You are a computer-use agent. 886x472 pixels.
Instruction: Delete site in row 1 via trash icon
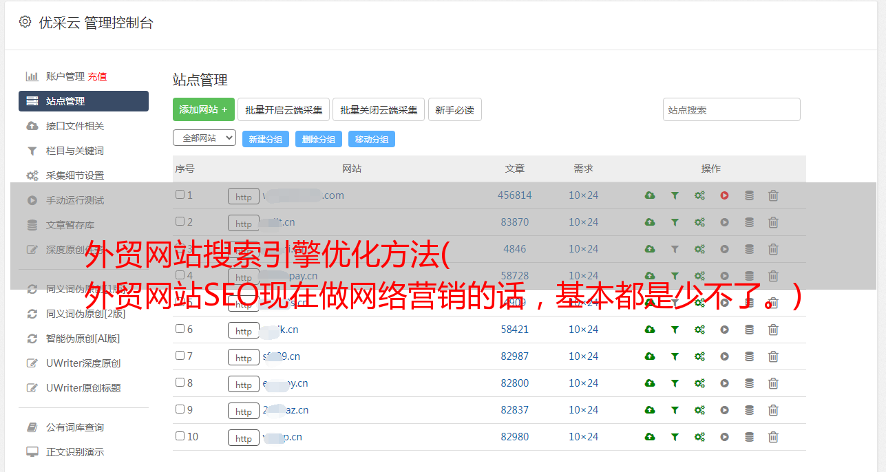click(773, 195)
